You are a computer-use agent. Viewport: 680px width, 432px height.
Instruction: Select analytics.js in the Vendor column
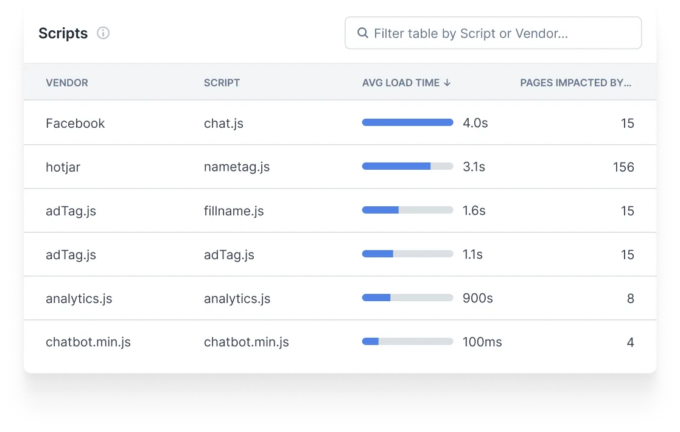click(x=79, y=299)
